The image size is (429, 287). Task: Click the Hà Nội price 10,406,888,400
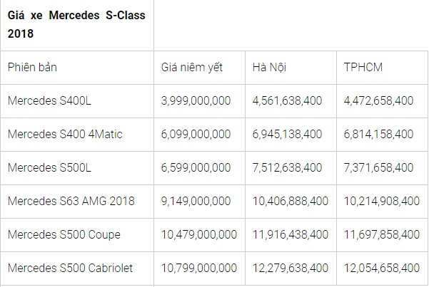[x=290, y=201]
